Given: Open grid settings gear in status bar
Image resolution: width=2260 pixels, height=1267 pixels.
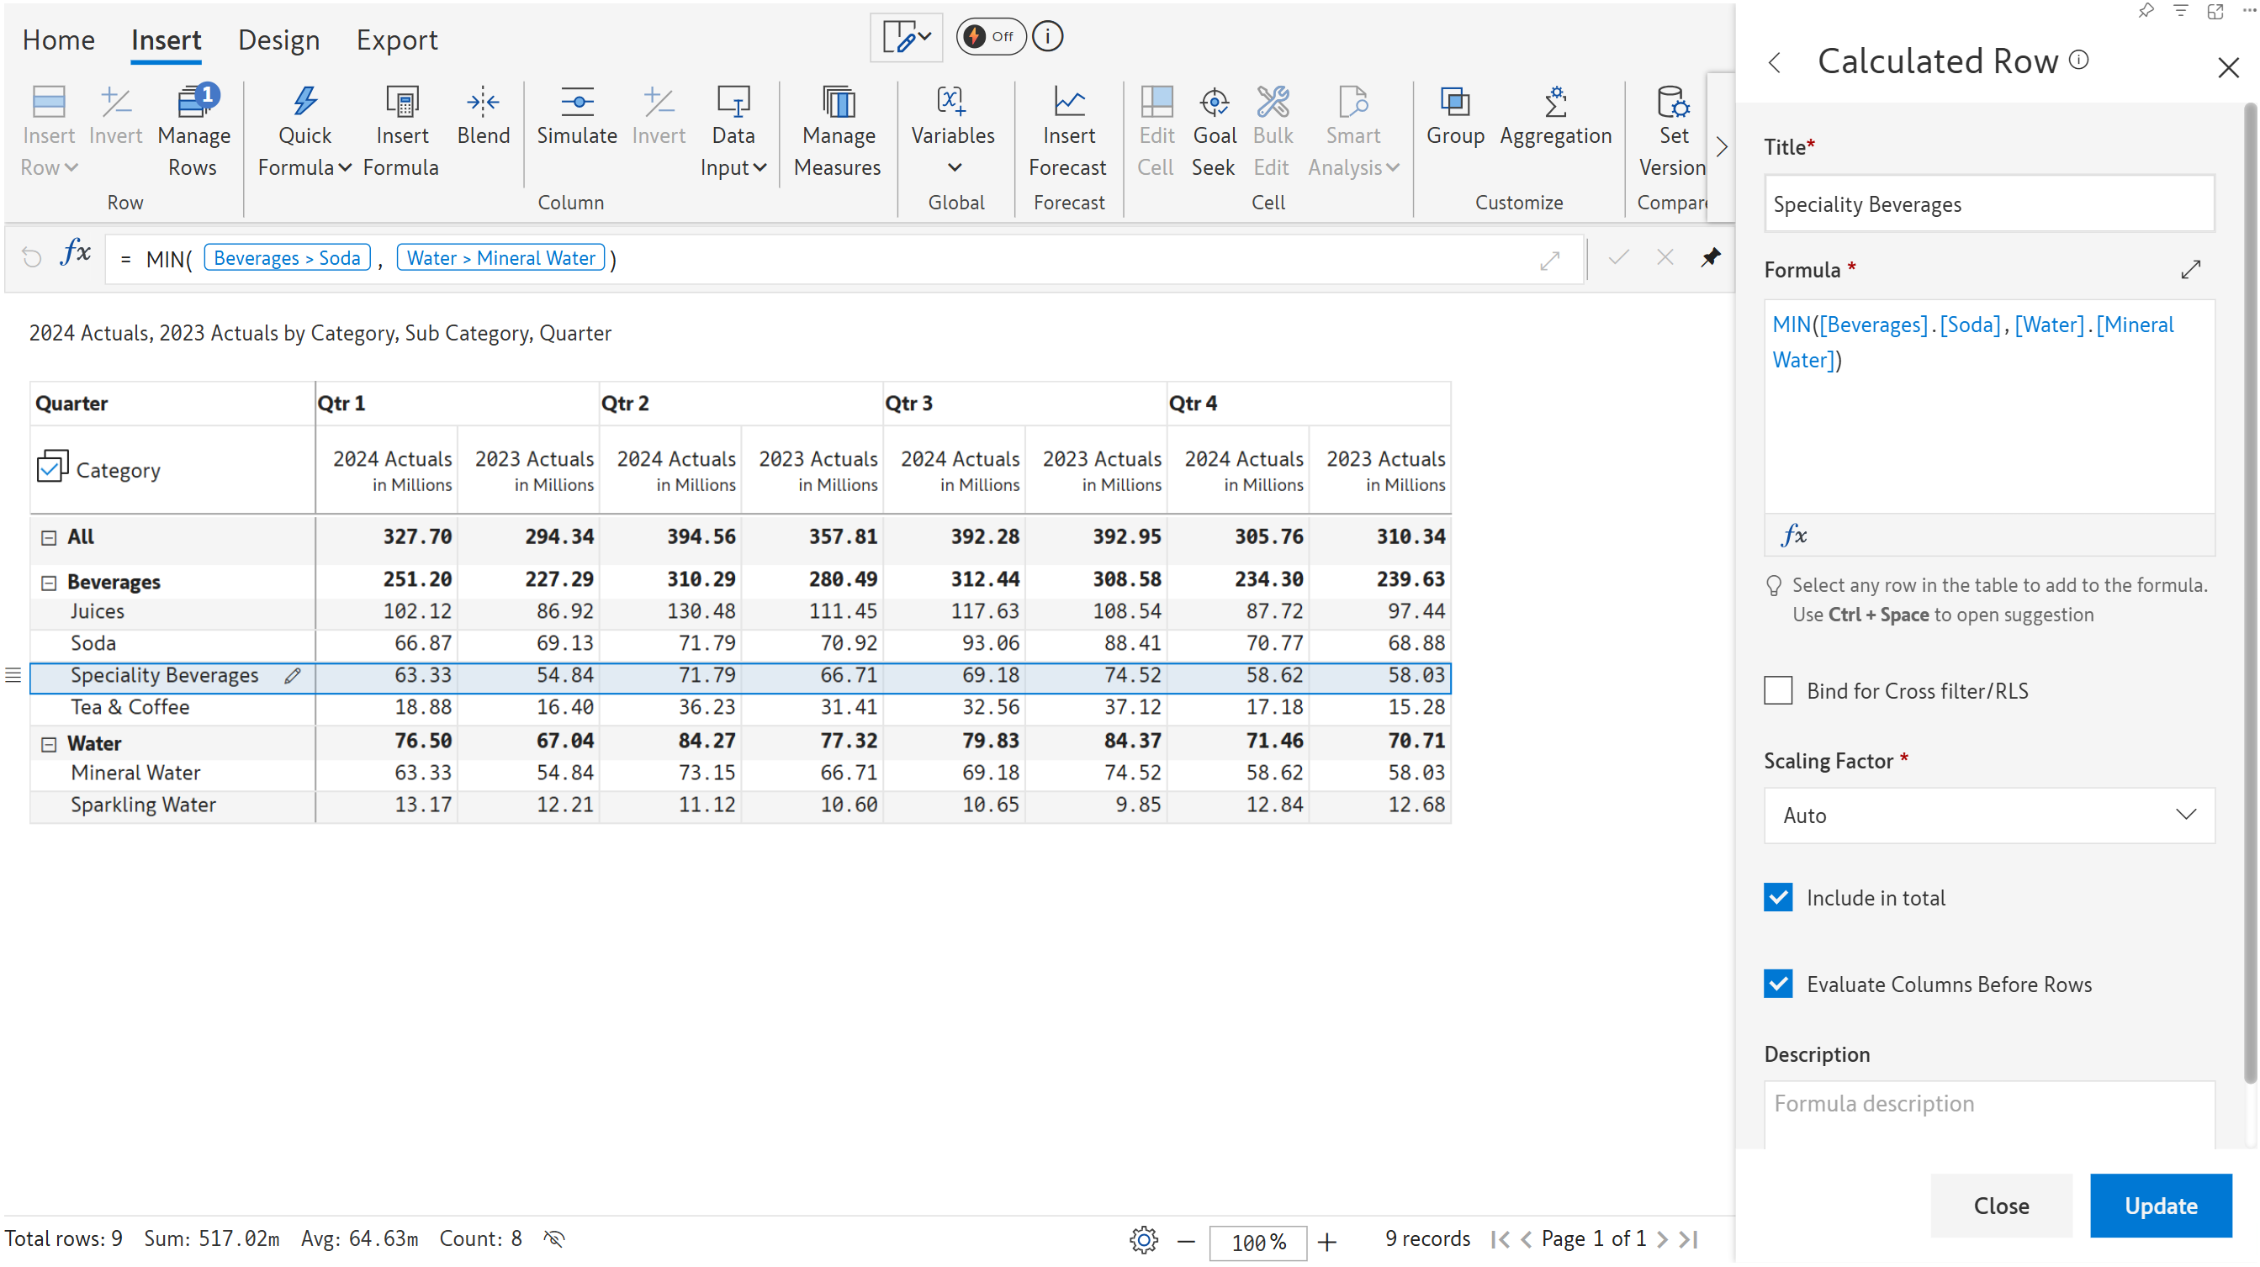Looking at the screenshot, I should pyautogui.click(x=1143, y=1239).
